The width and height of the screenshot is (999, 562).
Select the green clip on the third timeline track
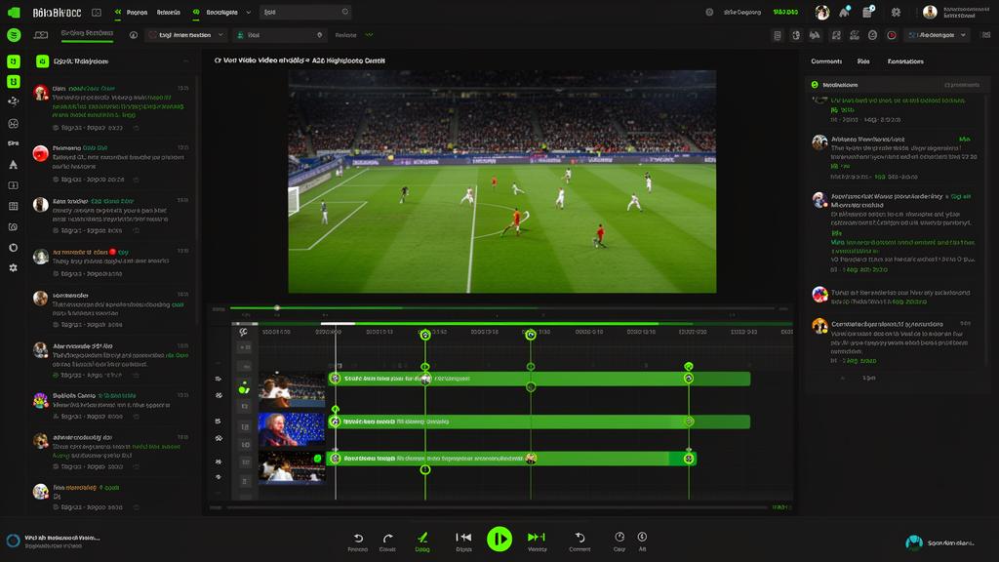click(511, 459)
